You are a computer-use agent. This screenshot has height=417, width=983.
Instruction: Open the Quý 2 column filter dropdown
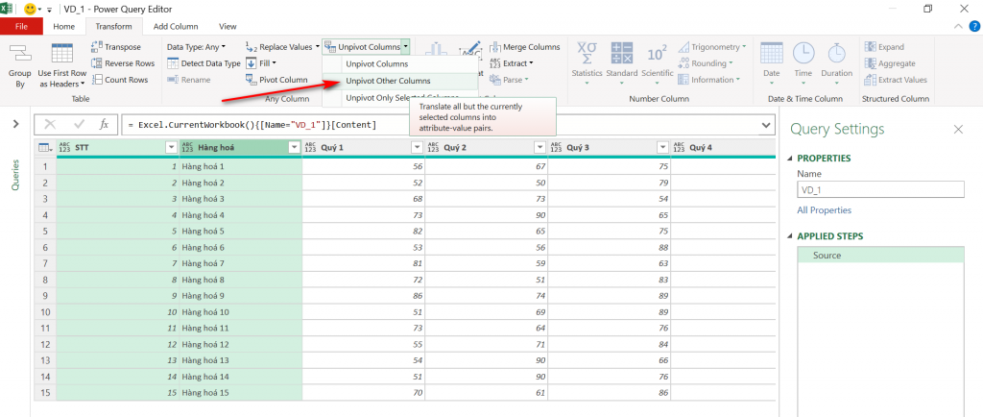point(539,147)
